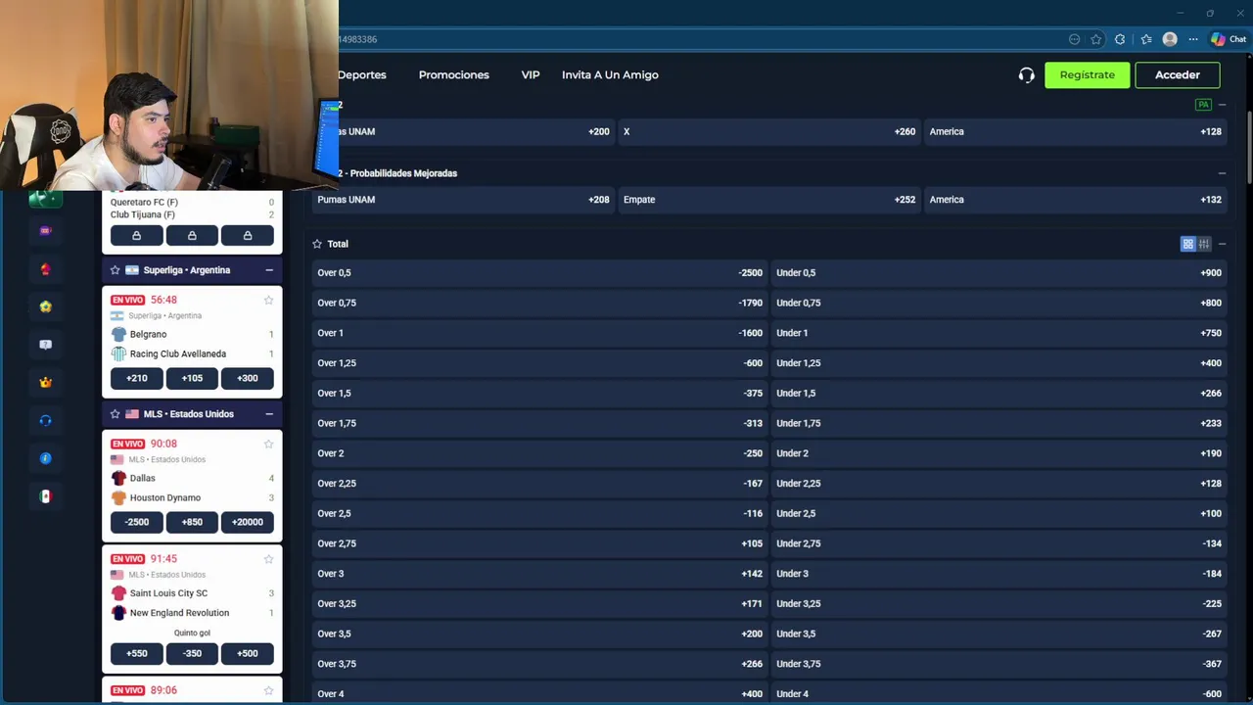
Task: Select Empate at +252 improved odds
Action: pos(769,200)
